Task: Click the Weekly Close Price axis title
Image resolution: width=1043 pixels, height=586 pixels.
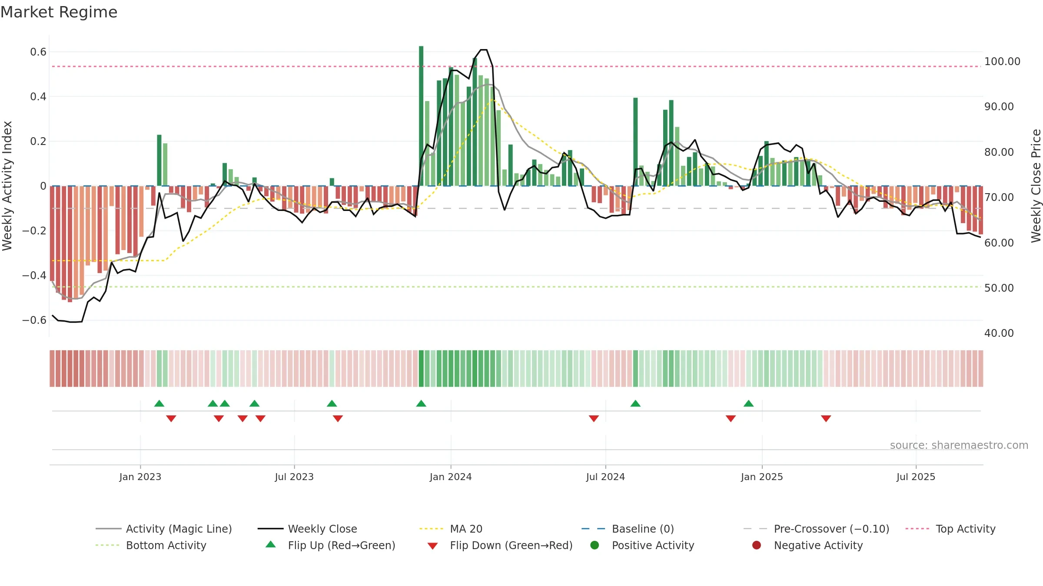Action: pyautogui.click(x=1036, y=186)
